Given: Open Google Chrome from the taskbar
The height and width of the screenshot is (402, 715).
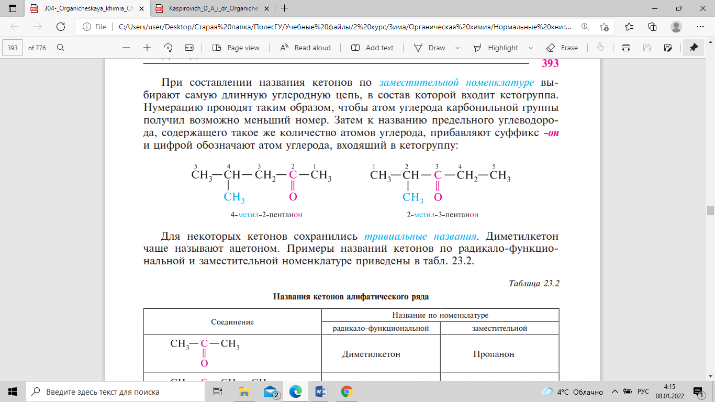Looking at the screenshot, I should (347, 392).
